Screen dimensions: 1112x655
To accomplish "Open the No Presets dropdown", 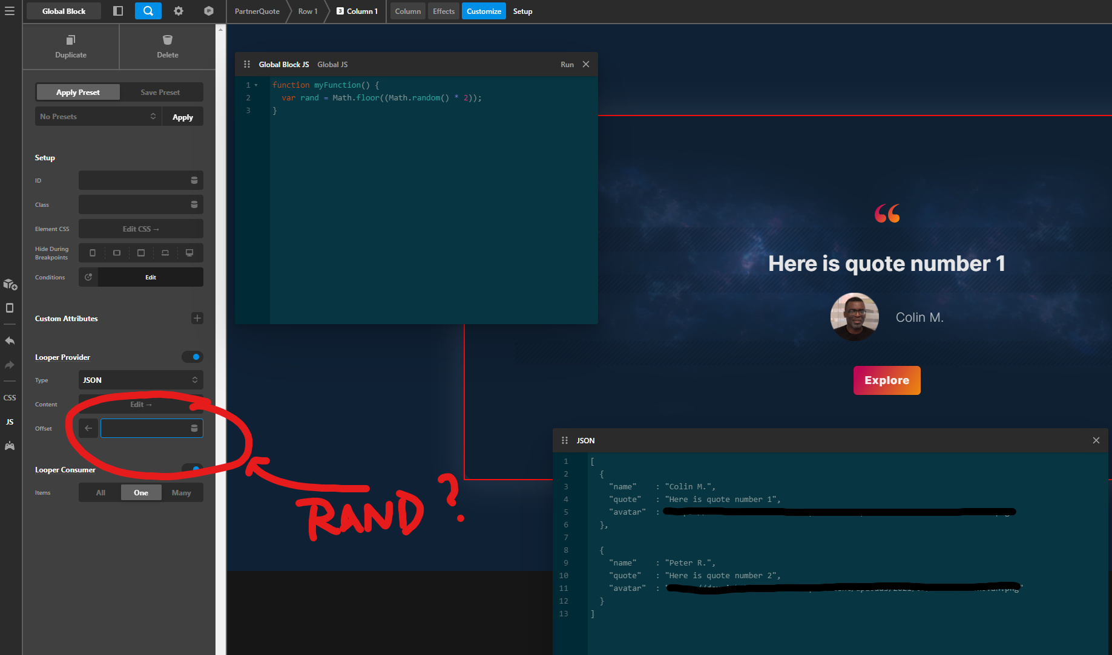I will (x=98, y=117).
